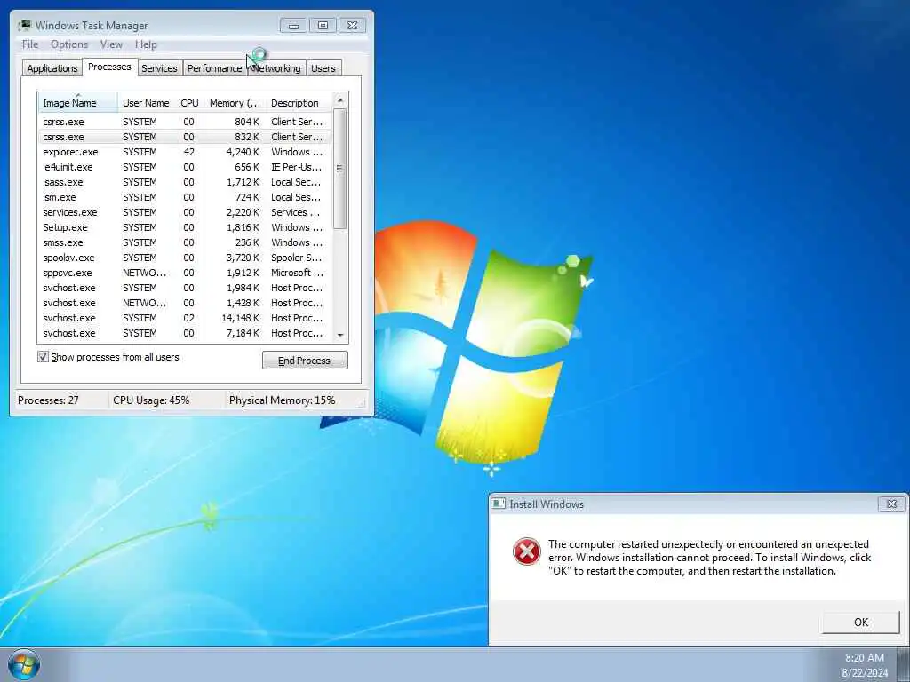Open the Users tab
This screenshot has height=682, width=910.
pos(323,68)
